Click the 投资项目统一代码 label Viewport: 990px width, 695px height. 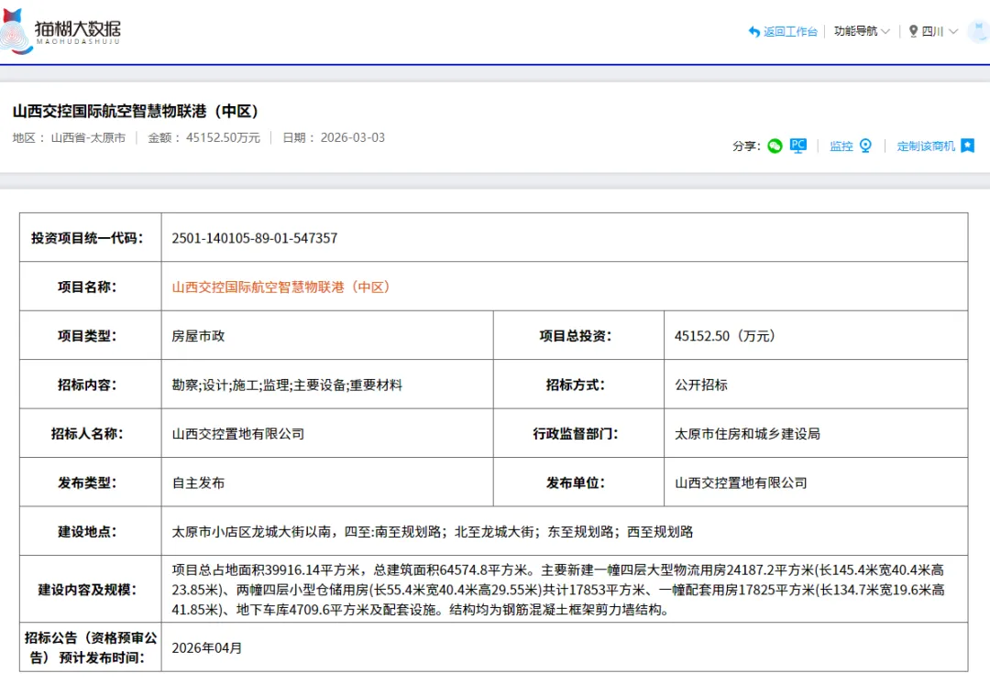pos(87,238)
